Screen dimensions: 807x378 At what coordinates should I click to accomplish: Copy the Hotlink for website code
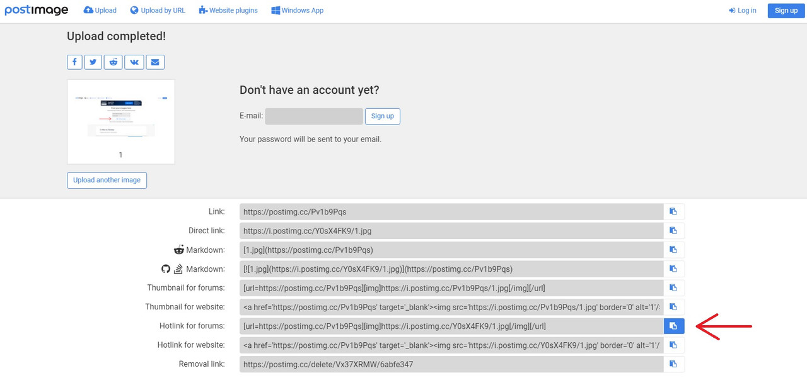pyautogui.click(x=673, y=345)
